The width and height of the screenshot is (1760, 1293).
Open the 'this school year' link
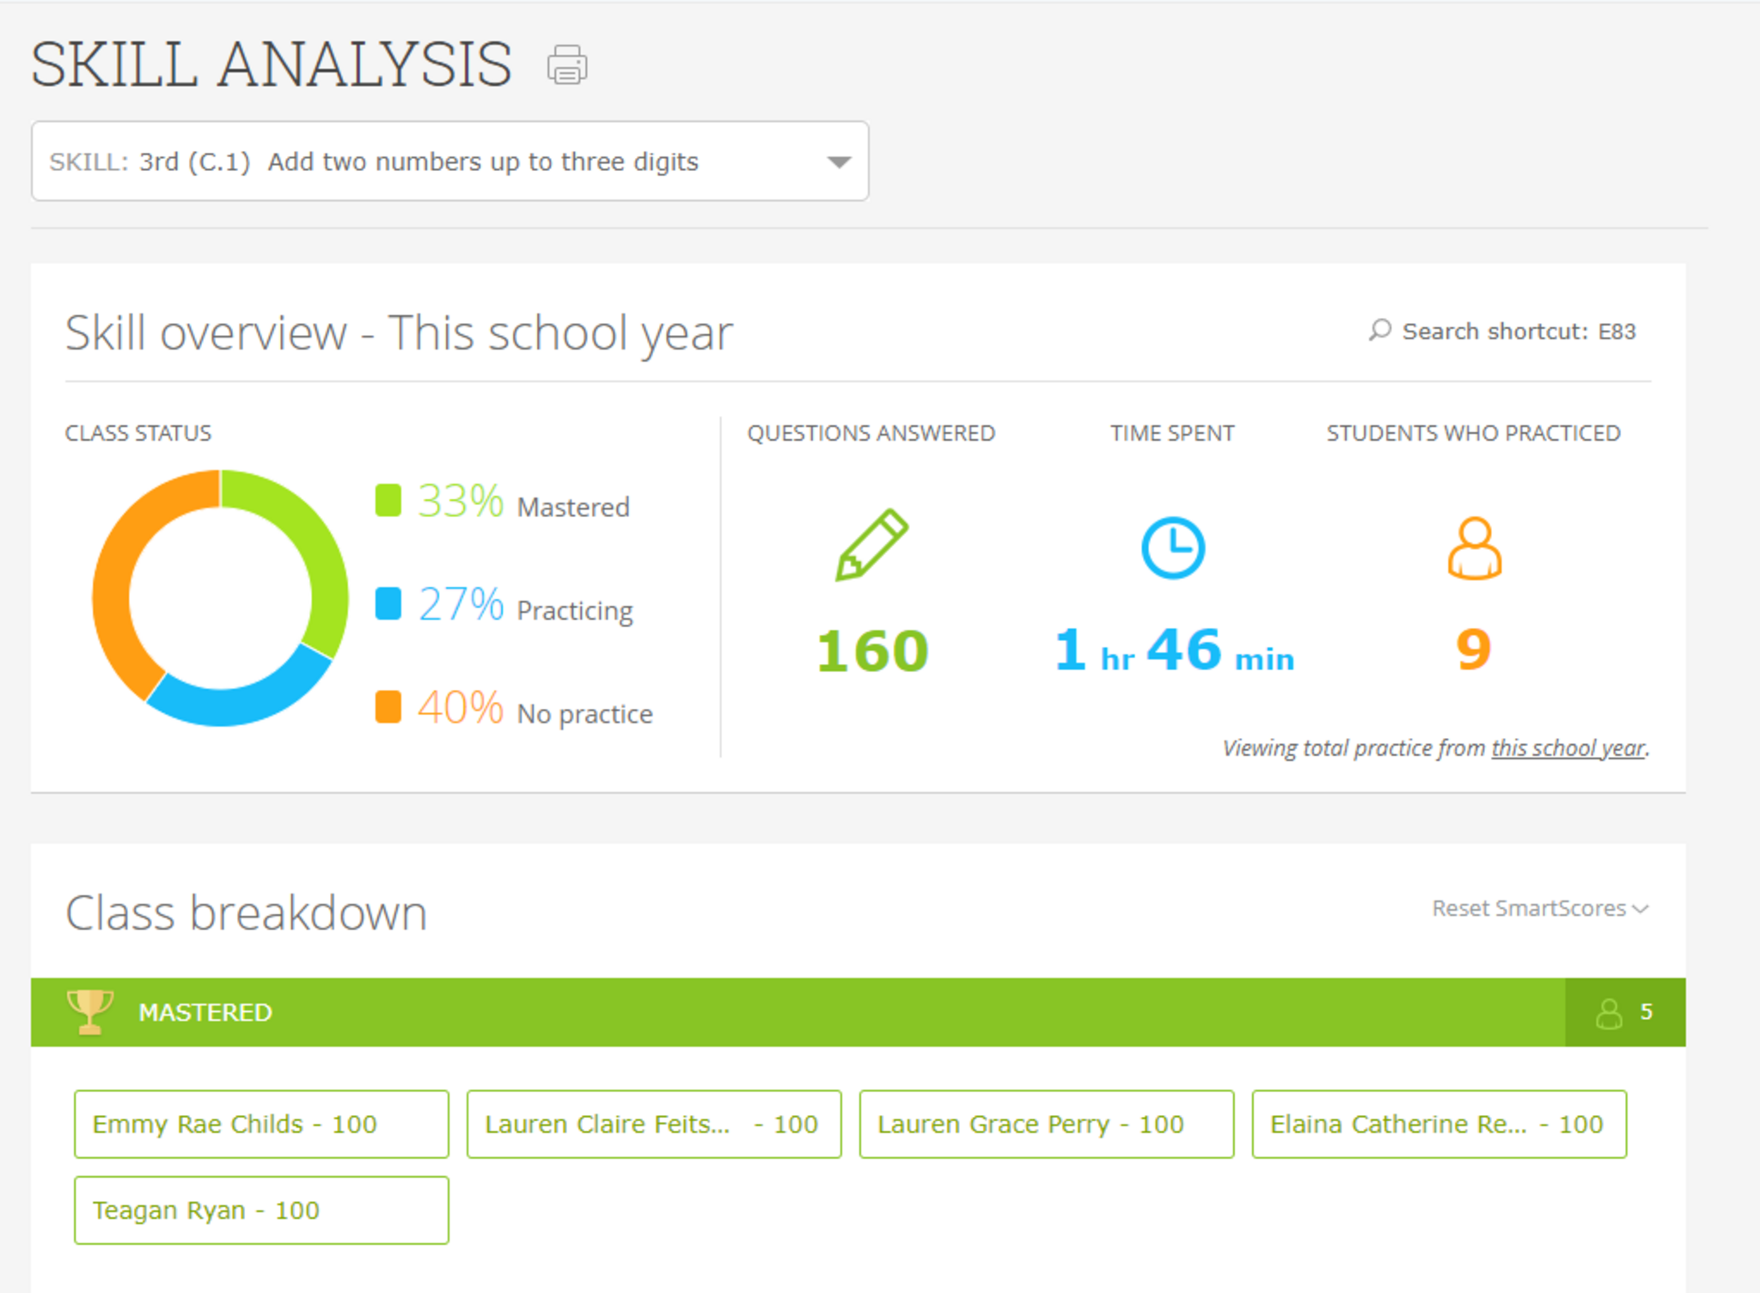pyautogui.click(x=1567, y=748)
